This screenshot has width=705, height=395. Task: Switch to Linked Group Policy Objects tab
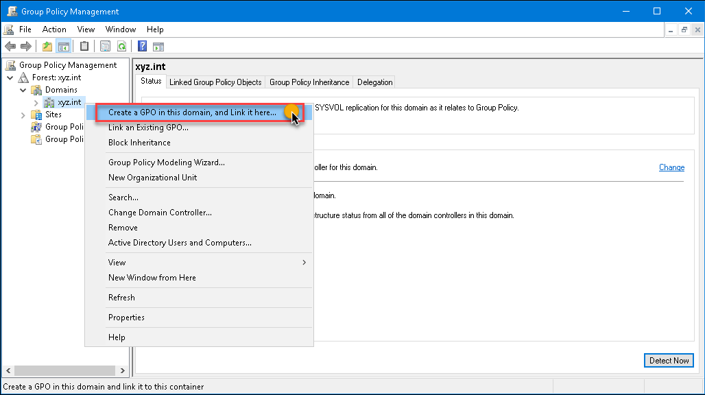click(x=215, y=82)
